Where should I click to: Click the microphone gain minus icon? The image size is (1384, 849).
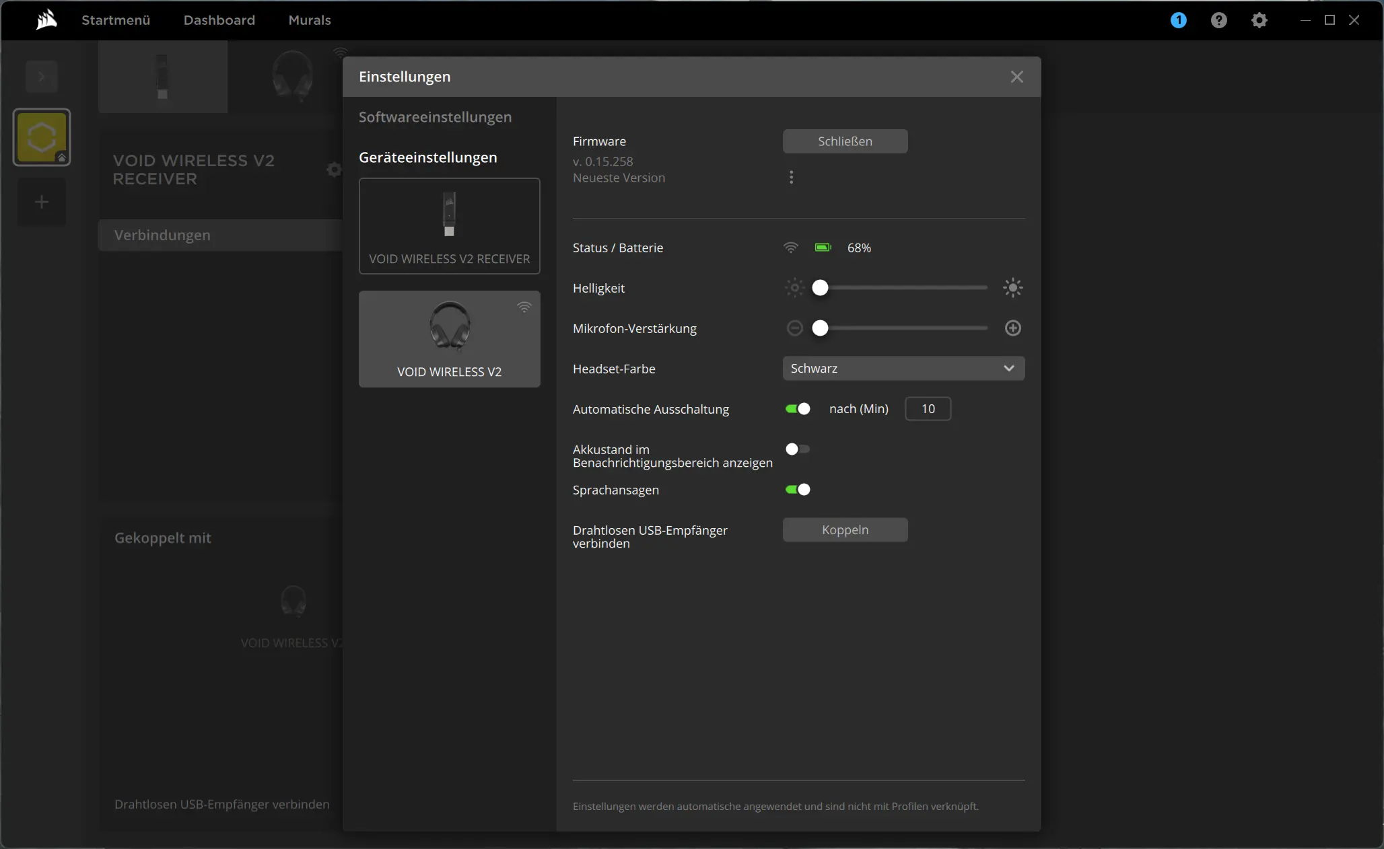coord(794,328)
